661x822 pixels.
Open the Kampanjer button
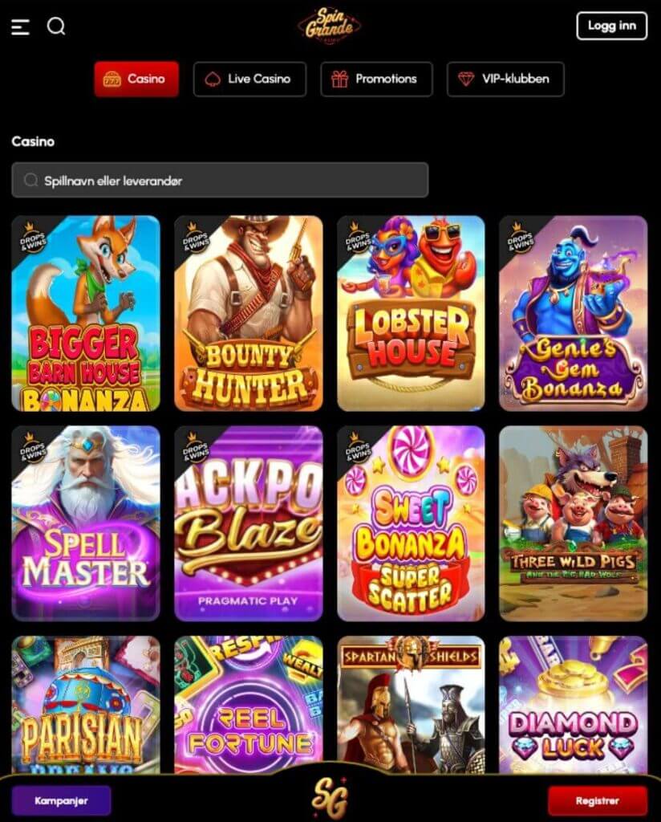pyautogui.click(x=61, y=800)
